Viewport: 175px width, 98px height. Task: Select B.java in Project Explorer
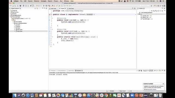pyautogui.click(x=19, y=26)
